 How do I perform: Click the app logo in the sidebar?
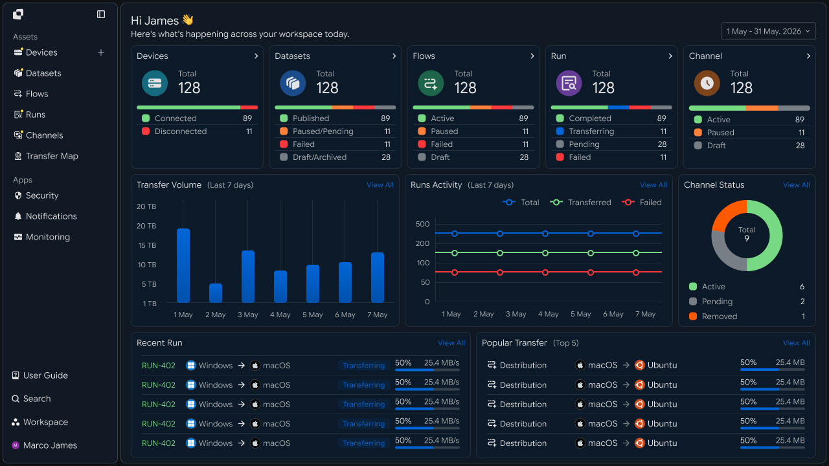(x=18, y=14)
